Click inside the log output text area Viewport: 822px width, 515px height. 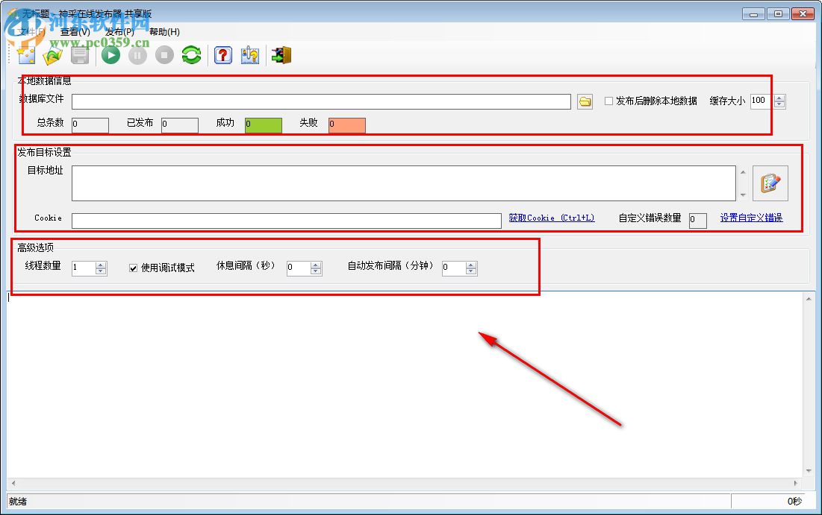click(x=405, y=385)
